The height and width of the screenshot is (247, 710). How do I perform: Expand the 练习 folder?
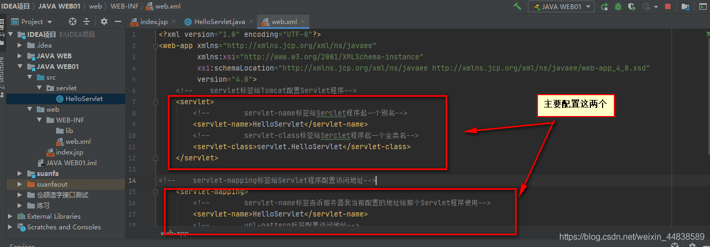coord(20,206)
